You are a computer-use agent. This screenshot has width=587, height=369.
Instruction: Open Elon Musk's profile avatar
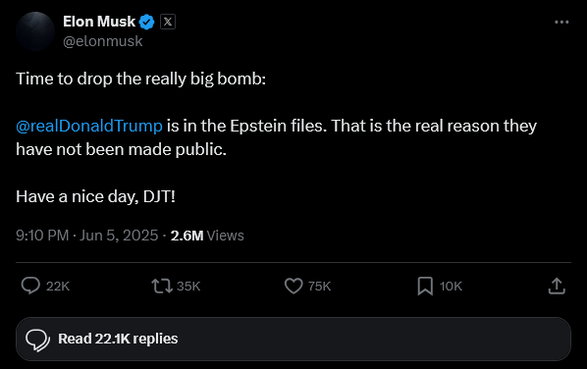click(35, 31)
